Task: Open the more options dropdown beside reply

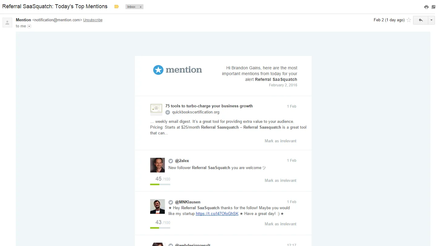Action: pos(432,20)
